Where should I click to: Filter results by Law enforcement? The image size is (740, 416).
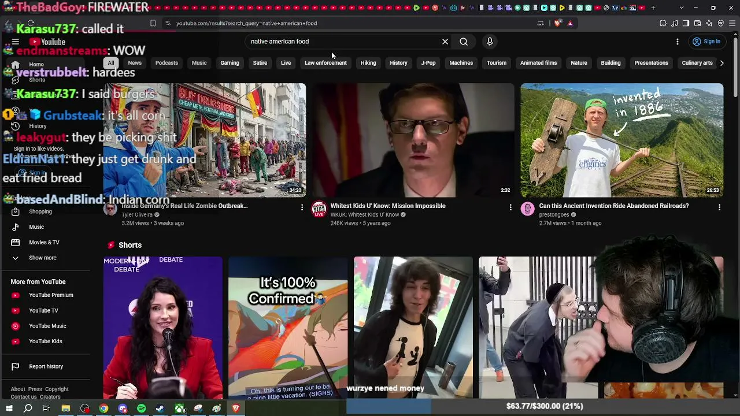[325, 63]
